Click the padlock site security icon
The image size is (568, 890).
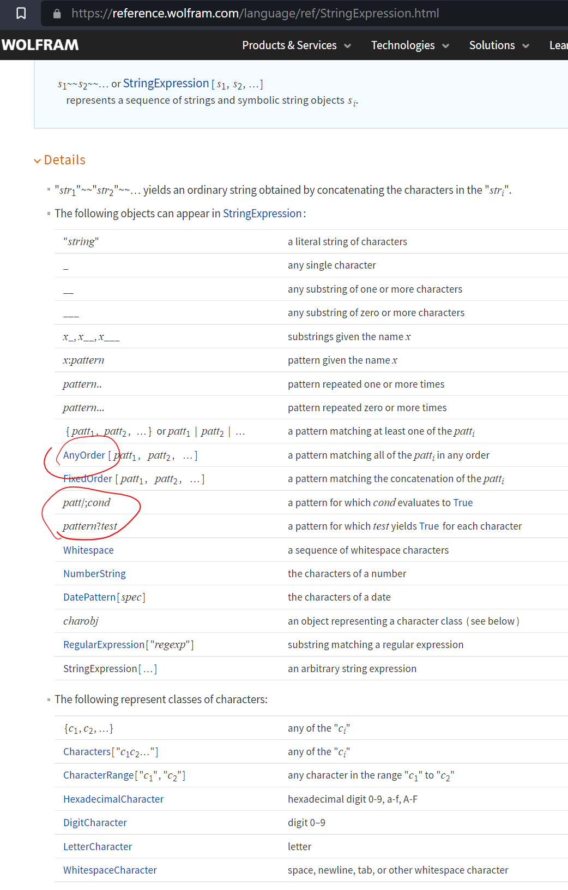57,14
